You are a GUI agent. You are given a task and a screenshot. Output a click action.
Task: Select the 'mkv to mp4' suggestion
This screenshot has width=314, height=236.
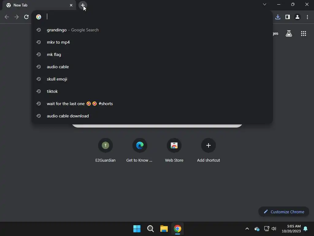click(152, 42)
